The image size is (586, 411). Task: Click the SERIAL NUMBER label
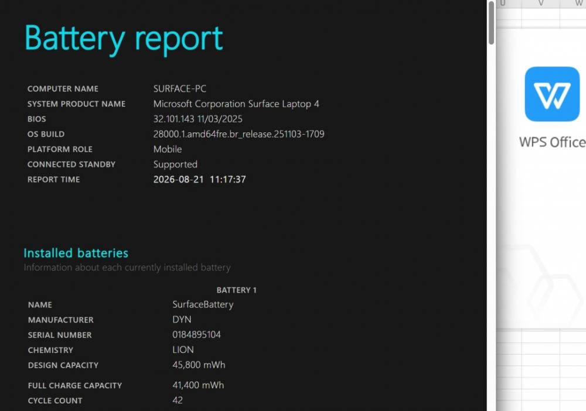pyautogui.click(x=60, y=335)
